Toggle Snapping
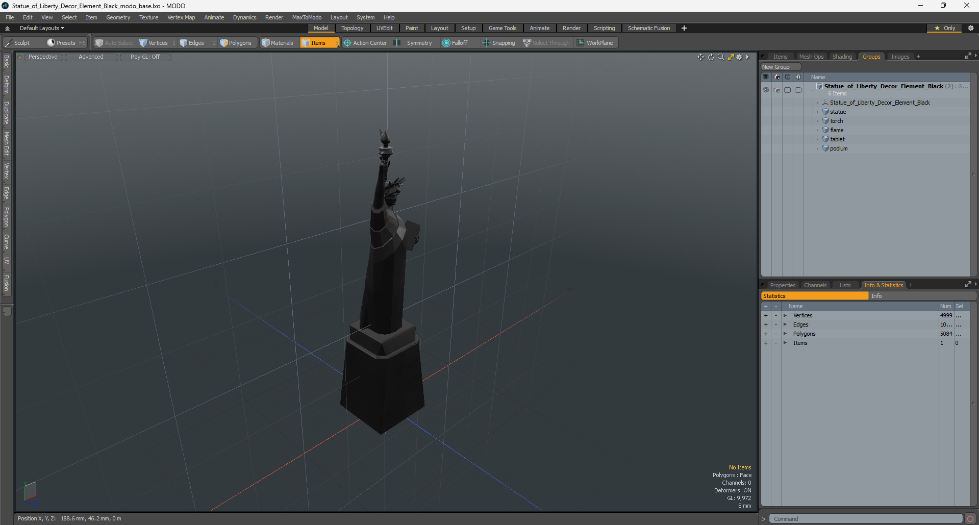This screenshot has width=979, height=525. (499, 43)
